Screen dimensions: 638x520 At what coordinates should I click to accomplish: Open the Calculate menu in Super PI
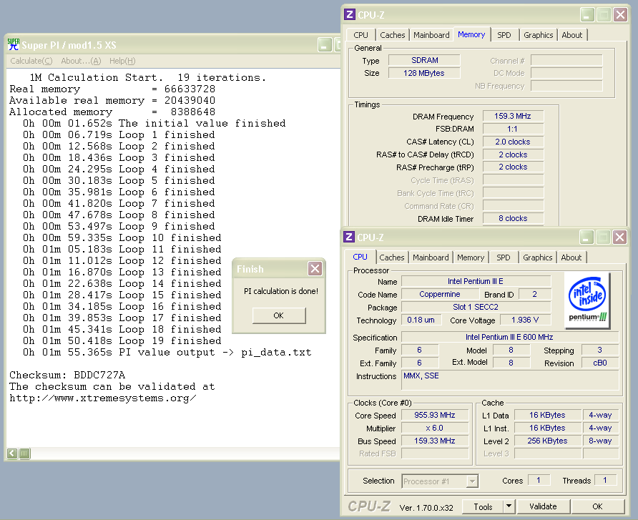pyautogui.click(x=31, y=61)
